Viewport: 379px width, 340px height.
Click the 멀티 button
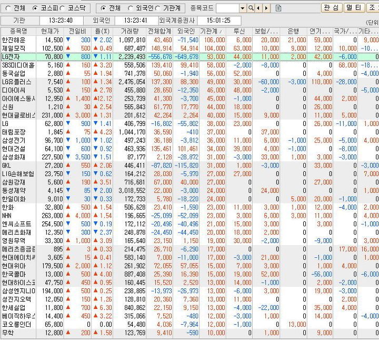click(354, 8)
